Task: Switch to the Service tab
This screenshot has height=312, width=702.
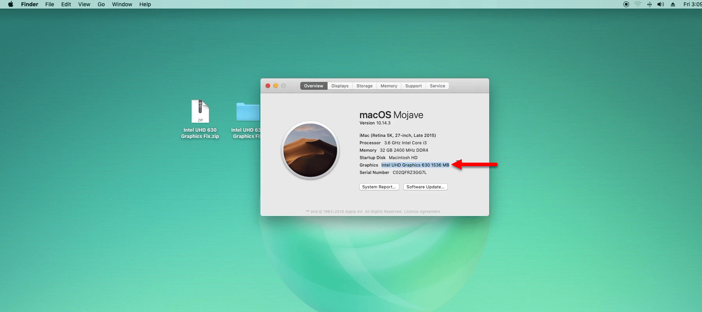Action: point(437,86)
